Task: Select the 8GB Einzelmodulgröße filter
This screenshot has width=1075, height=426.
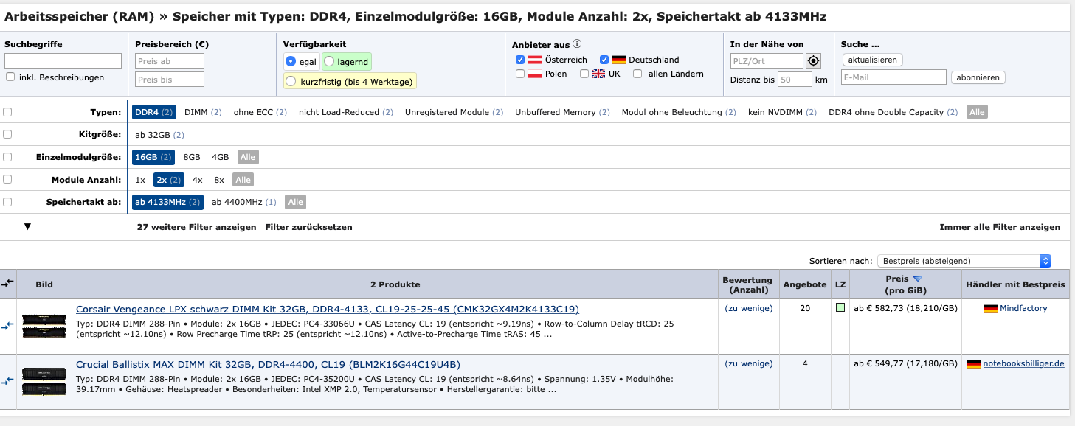Action: tap(192, 157)
